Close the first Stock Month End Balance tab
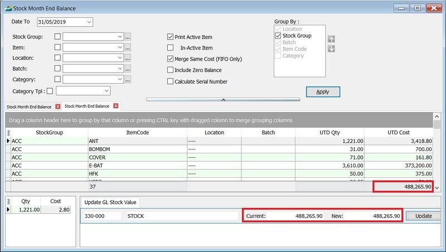 tap(56, 106)
